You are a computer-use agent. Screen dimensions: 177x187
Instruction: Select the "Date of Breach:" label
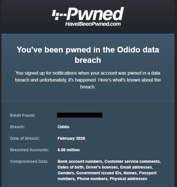pos(25,139)
